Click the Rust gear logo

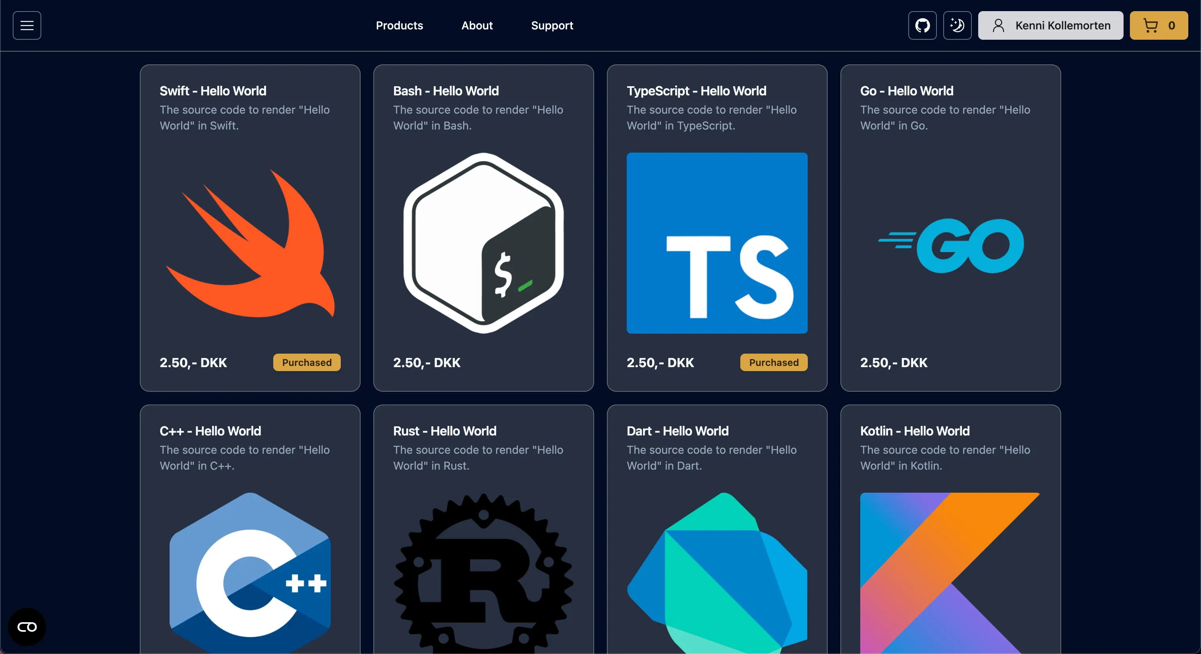(483, 573)
